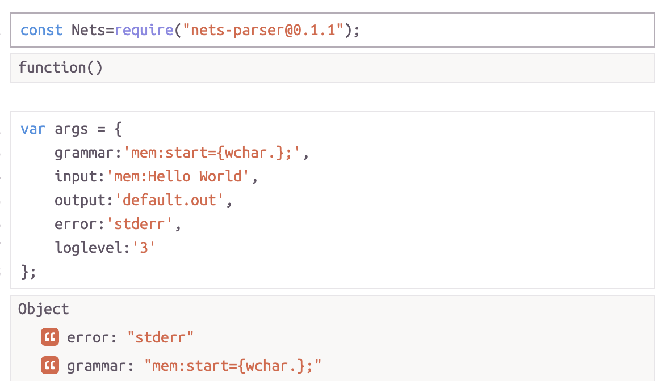The height and width of the screenshot is (381, 662).
Task: Click the function() output result
Action: [60, 67]
